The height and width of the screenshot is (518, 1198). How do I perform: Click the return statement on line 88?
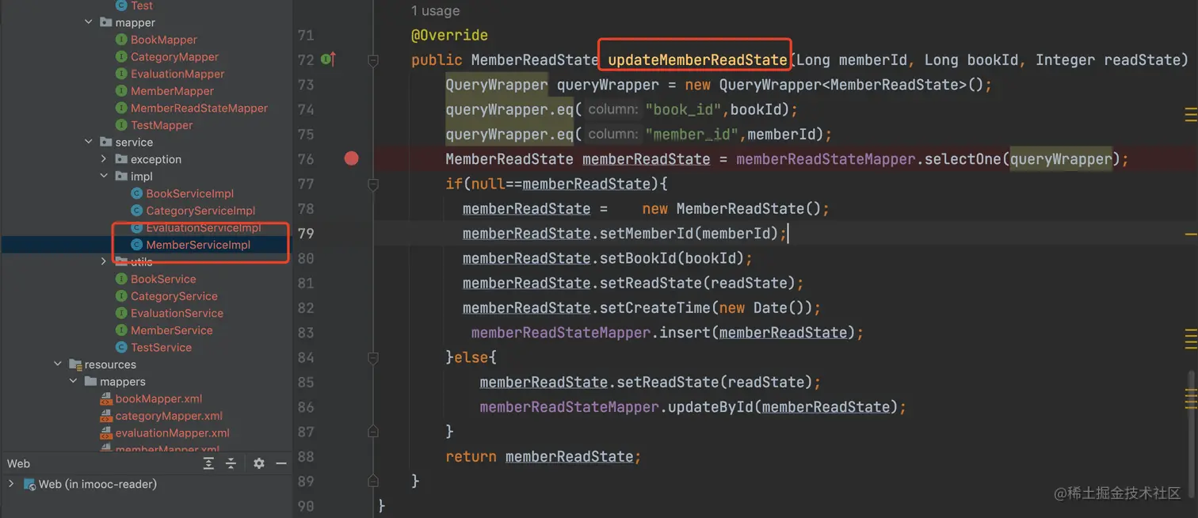tap(543, 457)
